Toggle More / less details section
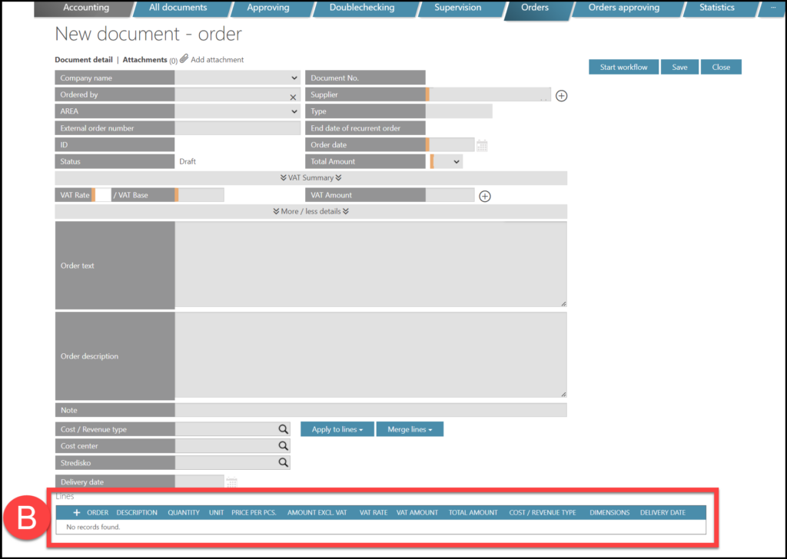787x559 pixels. (x=310, y=212)
